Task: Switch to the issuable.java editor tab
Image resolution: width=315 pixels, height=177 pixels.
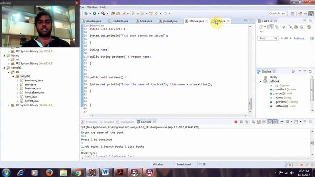Action: (x=93, y=21)
